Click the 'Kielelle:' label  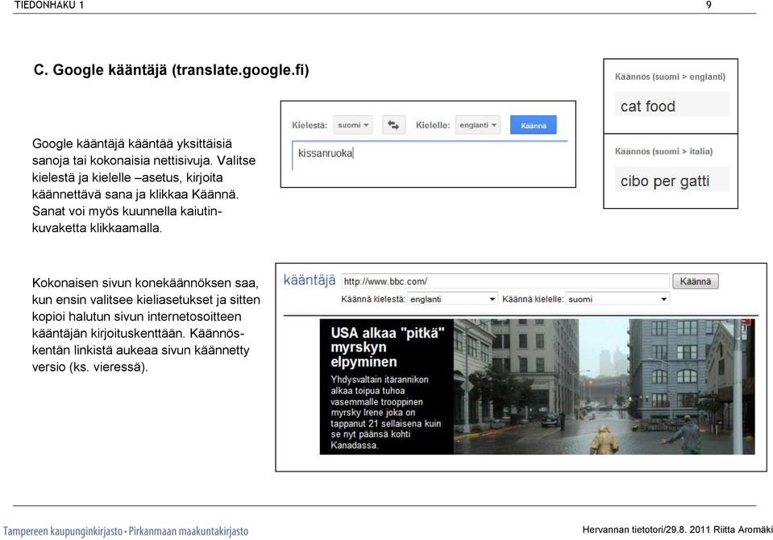pos(433,125)
